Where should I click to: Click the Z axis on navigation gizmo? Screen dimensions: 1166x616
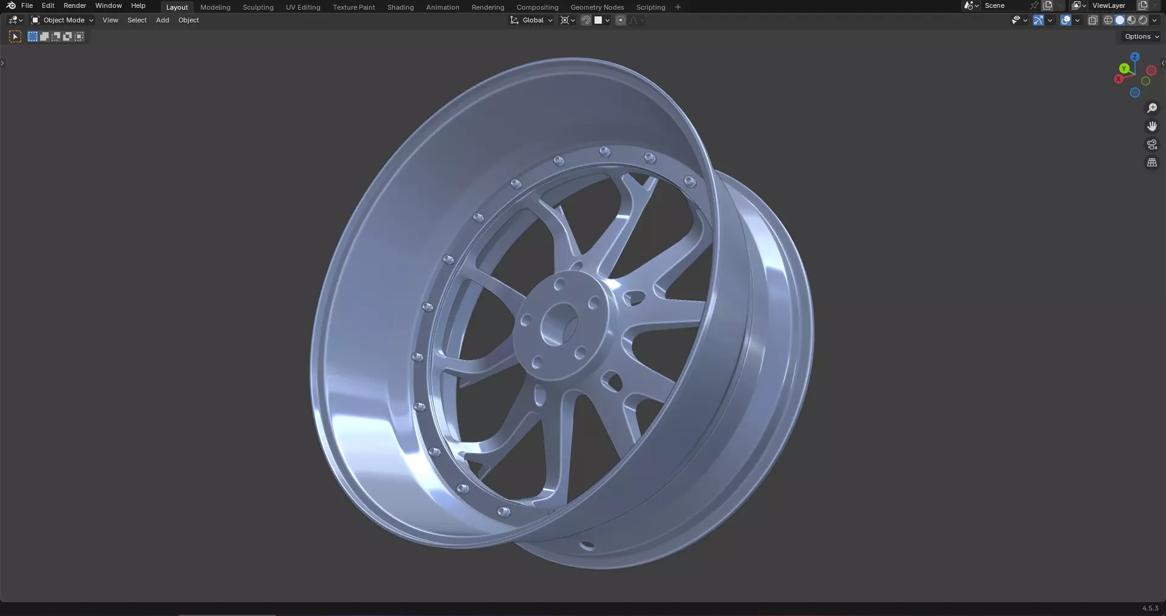coord(1134,57)
